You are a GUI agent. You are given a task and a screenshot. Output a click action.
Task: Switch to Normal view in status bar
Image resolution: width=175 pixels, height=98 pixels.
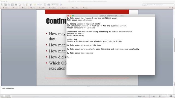[x=2, y=96]
